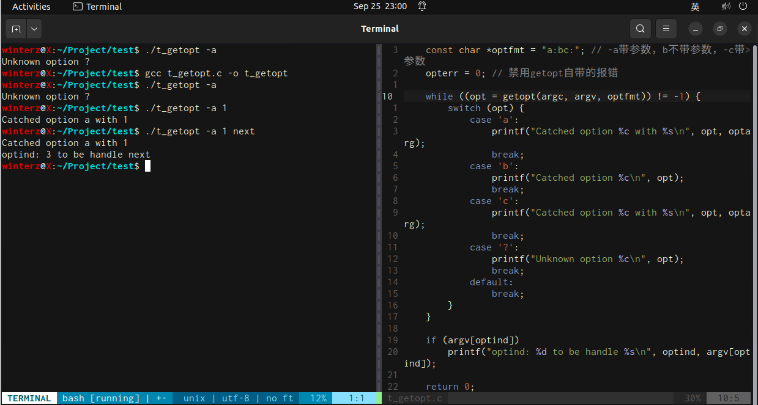This screenshot has height=405, width=758.
Task: Click current line number 10 in editor gutter
Action: coord(387,97)
